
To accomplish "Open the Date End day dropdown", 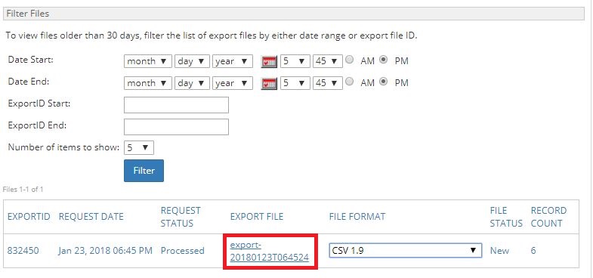I will point(192,83).
